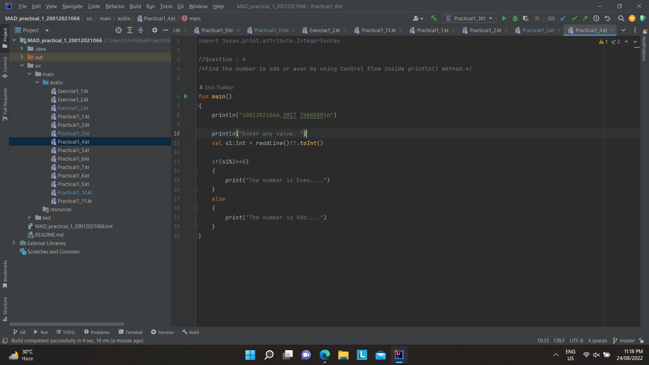This screenshot has width=649, height=365.
Task: Click Git update project arrow
Action: [x=563, y=19]
